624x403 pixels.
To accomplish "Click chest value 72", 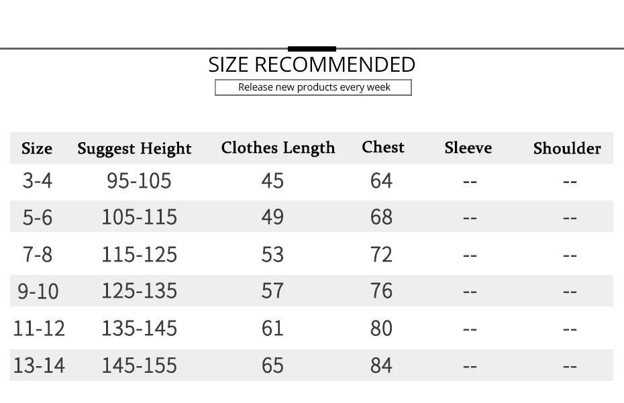I will coord(381,255).
